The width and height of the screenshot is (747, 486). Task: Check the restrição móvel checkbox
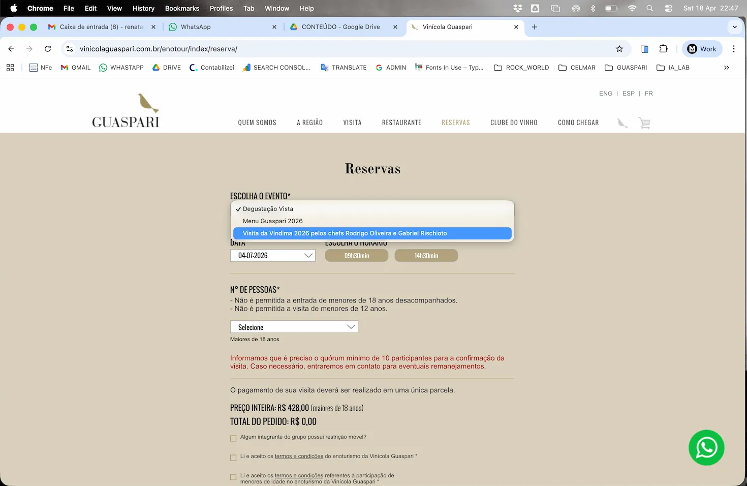pos(233,438)
